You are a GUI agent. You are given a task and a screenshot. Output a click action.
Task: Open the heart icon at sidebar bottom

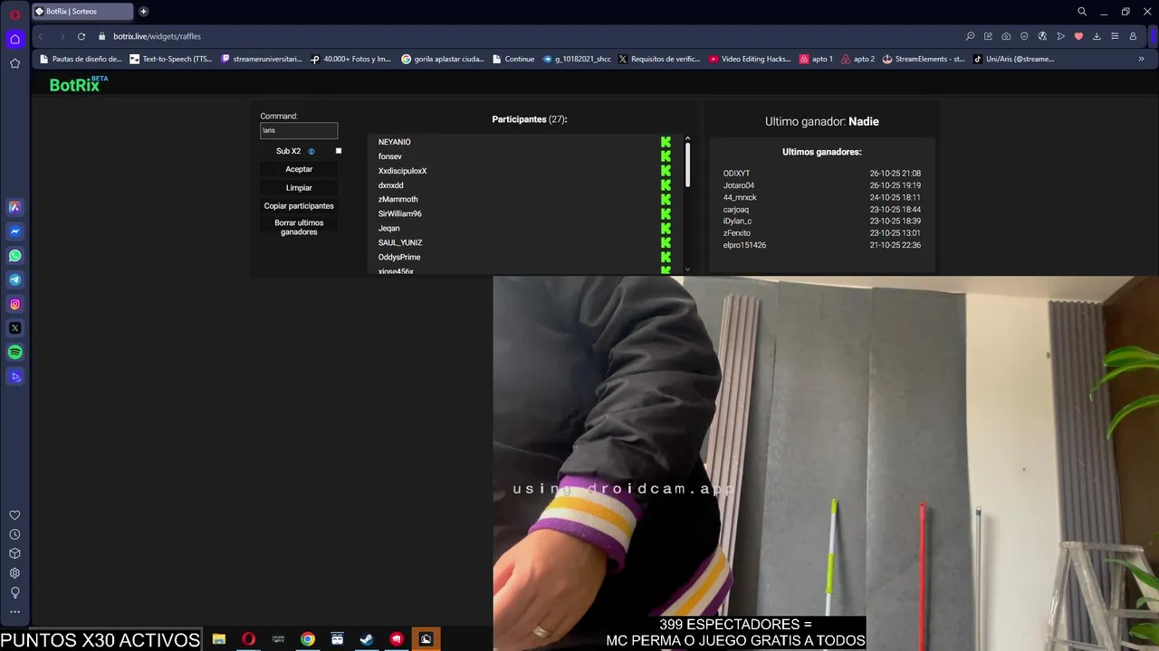14,515
